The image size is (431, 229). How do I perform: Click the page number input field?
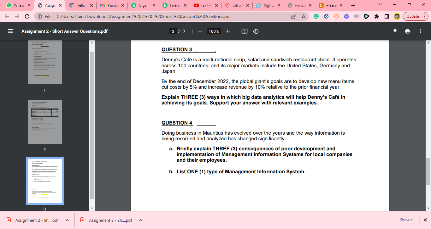[x=173, y=31]
